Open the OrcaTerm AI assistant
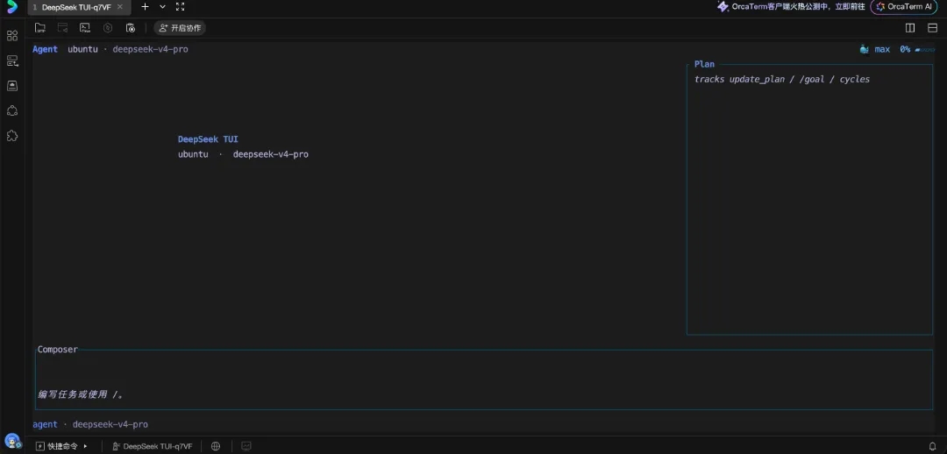947x454 pixels. pos(903,7)
